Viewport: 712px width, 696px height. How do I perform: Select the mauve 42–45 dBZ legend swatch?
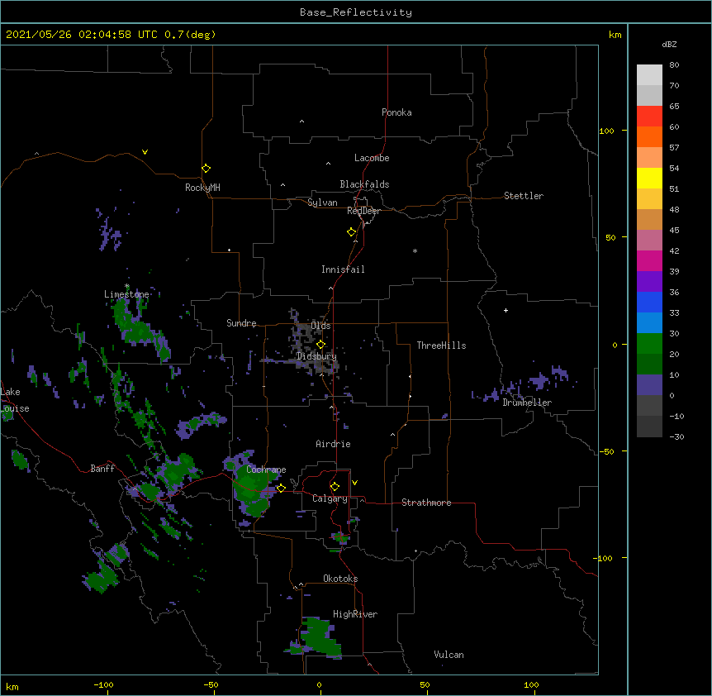click(x=649, y=241)
